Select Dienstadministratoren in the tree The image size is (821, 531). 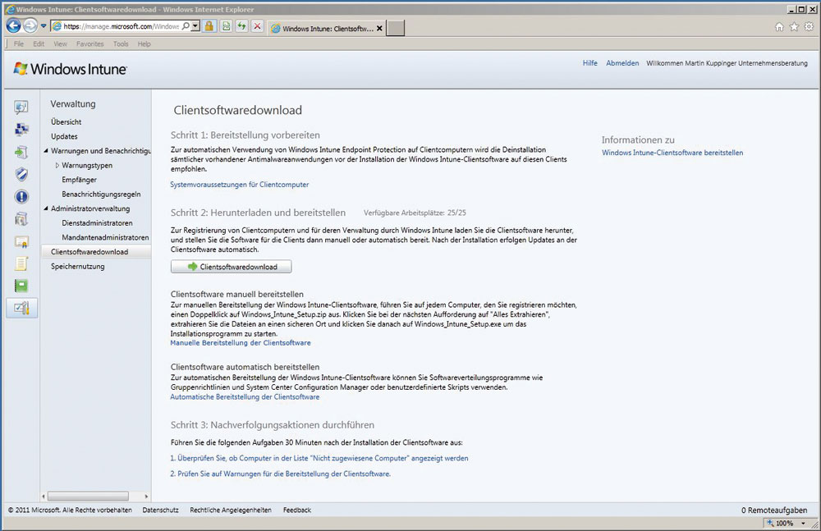[97, 223]
